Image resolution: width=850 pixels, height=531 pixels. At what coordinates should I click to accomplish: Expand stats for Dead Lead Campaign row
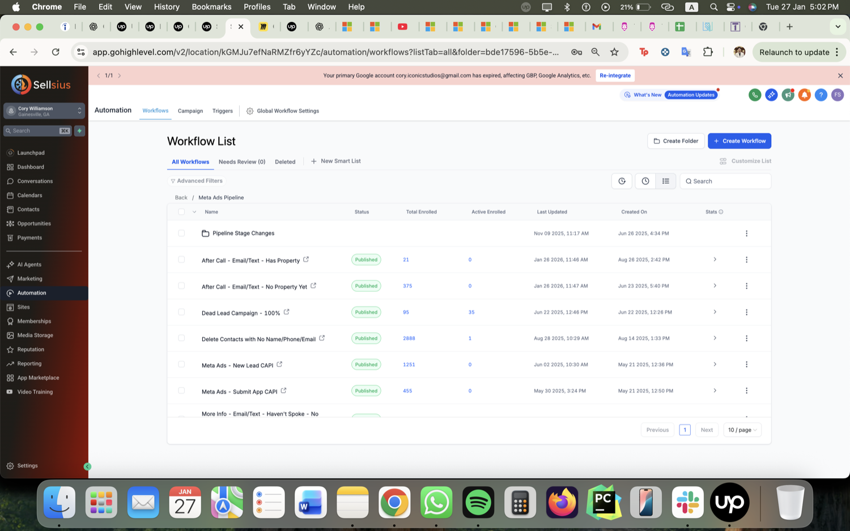715,312
